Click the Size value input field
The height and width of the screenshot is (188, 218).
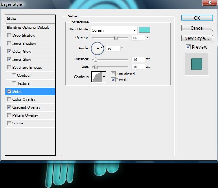(138, 67)
